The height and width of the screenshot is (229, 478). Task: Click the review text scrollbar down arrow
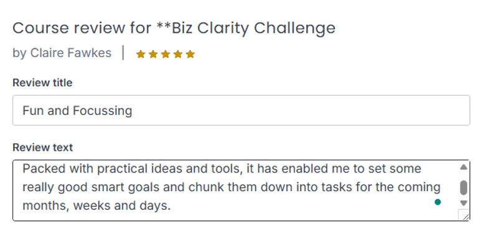point(463,203)
